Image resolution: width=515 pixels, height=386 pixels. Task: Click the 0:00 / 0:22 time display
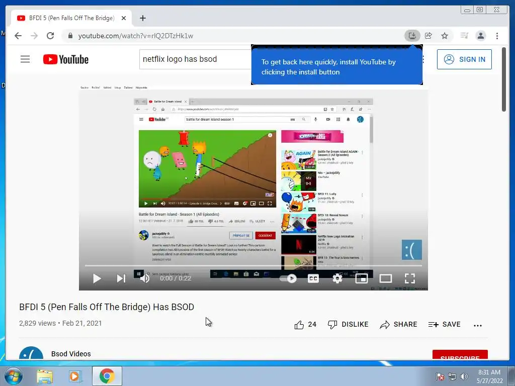click(176, 278)
